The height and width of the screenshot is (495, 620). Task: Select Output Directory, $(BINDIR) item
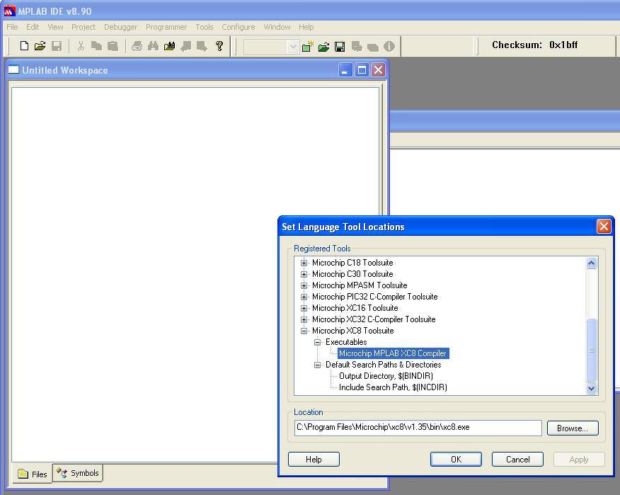386,376
